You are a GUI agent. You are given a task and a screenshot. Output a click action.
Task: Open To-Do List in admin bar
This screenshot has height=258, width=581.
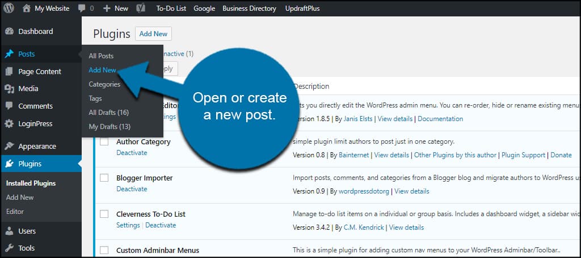[171, 8]
